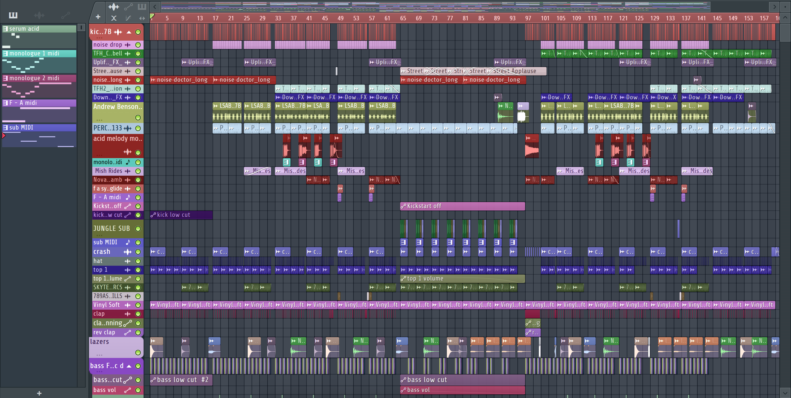Mute the lazers track
Screen dimensions: 791x398
(x=138, y=353)
